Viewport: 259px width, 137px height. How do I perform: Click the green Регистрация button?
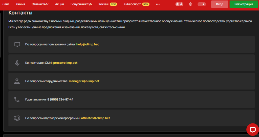pos(244,4)
